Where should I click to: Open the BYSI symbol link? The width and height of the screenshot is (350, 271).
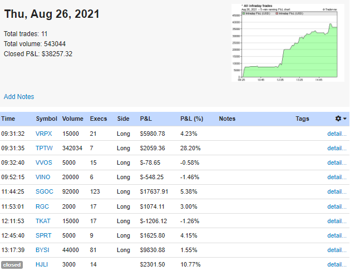click(42, 250)
